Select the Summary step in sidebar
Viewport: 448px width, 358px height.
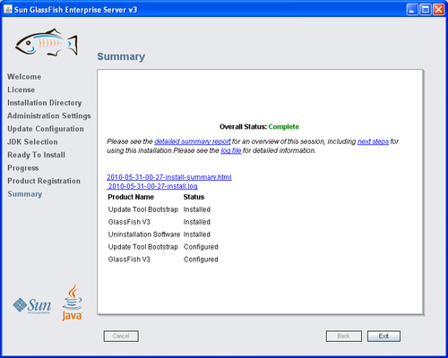25,194
